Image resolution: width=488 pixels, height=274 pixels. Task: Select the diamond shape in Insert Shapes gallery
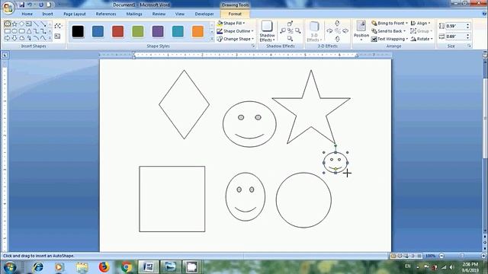pyautogui.click(x=21, y=24)
